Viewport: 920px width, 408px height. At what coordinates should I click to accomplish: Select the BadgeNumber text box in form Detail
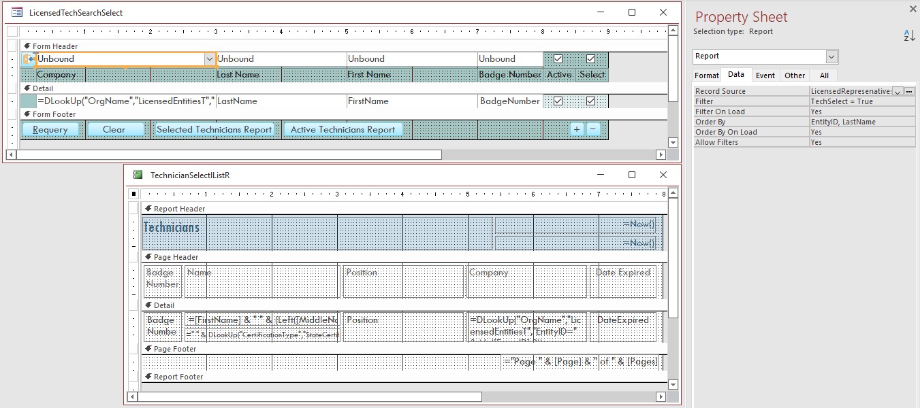(510, 101)
